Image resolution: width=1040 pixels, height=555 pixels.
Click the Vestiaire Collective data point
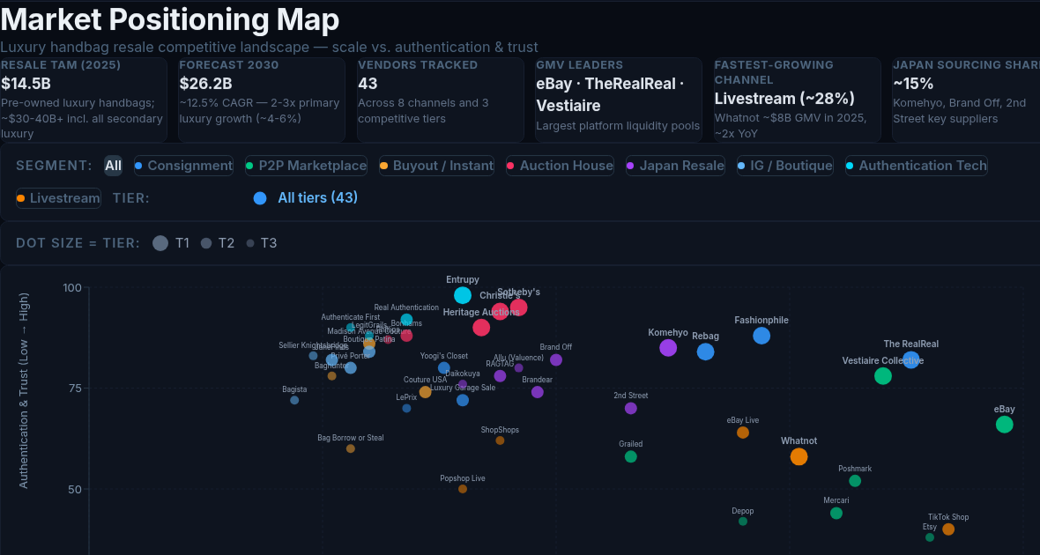tap(883, 376)
